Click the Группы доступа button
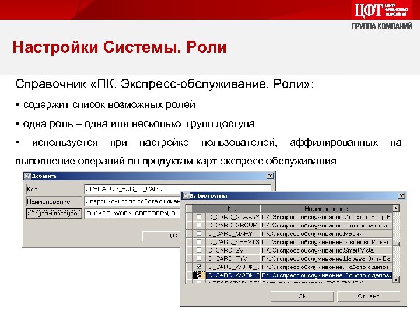Viewport: 420px width, 315px height. [54, 213]
